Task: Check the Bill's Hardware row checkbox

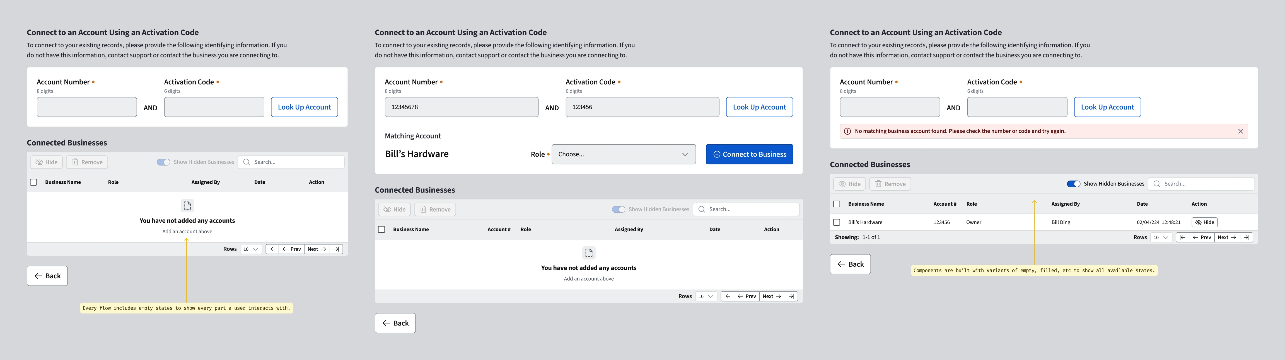Action: [837, 222]
